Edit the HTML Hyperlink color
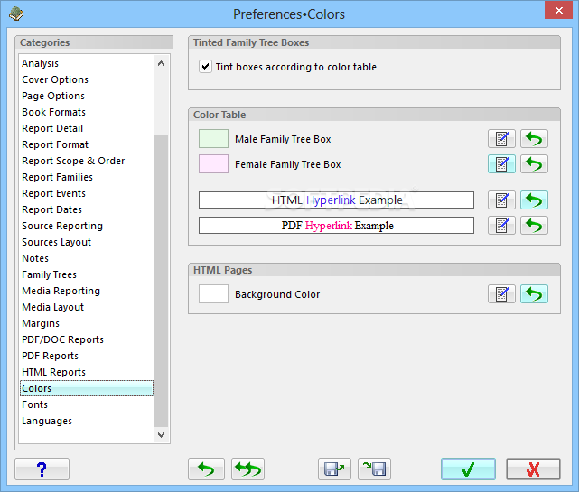 click(501, 200)
